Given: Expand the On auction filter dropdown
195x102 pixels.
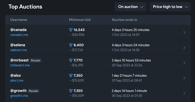Looking at the screenshot, I should click(x=130, y=7).
